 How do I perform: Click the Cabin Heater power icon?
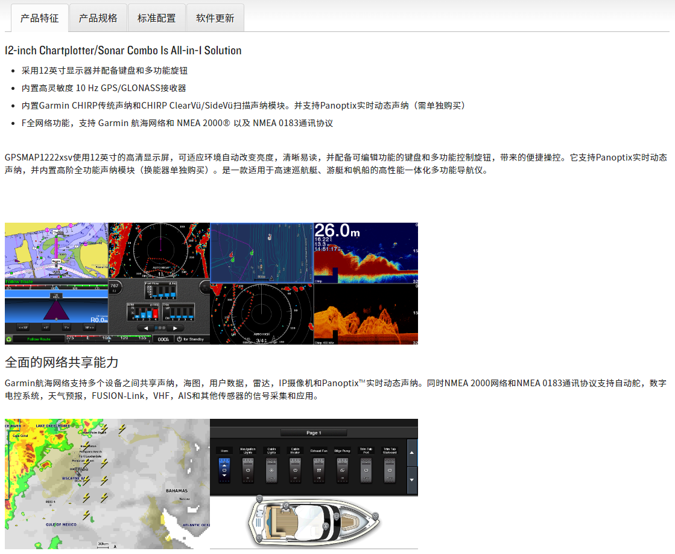pos(295,470)
